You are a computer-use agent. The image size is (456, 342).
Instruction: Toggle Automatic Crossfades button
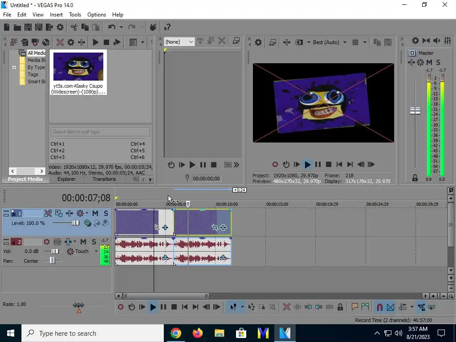pyautogui.click(x=390, y=307)
